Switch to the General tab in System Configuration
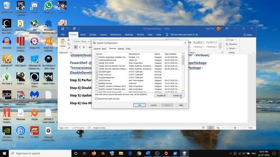Image resolution: width=280 pixels, height=157 pixels. [x=97, y=49]
